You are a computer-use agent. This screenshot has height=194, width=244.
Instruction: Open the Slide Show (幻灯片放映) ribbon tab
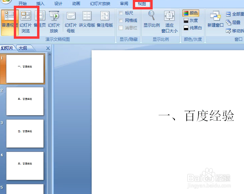(x=100, y=3)
